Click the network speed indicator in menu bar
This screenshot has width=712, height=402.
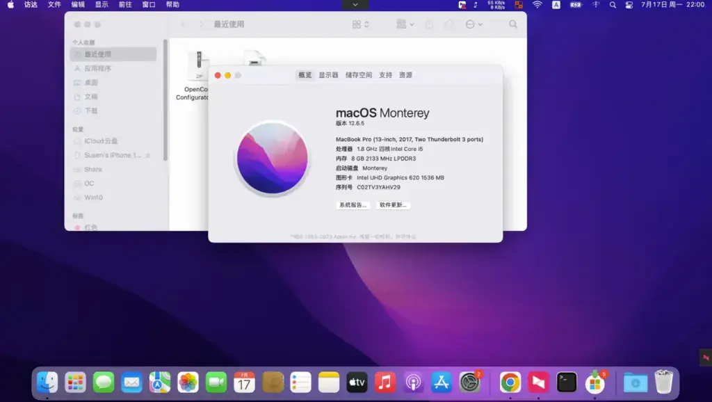point(496,5)
